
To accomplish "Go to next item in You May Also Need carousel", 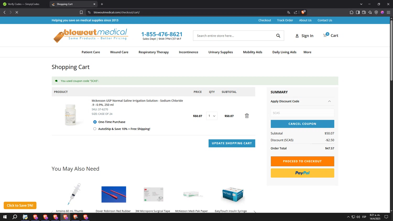I will 255,211.
